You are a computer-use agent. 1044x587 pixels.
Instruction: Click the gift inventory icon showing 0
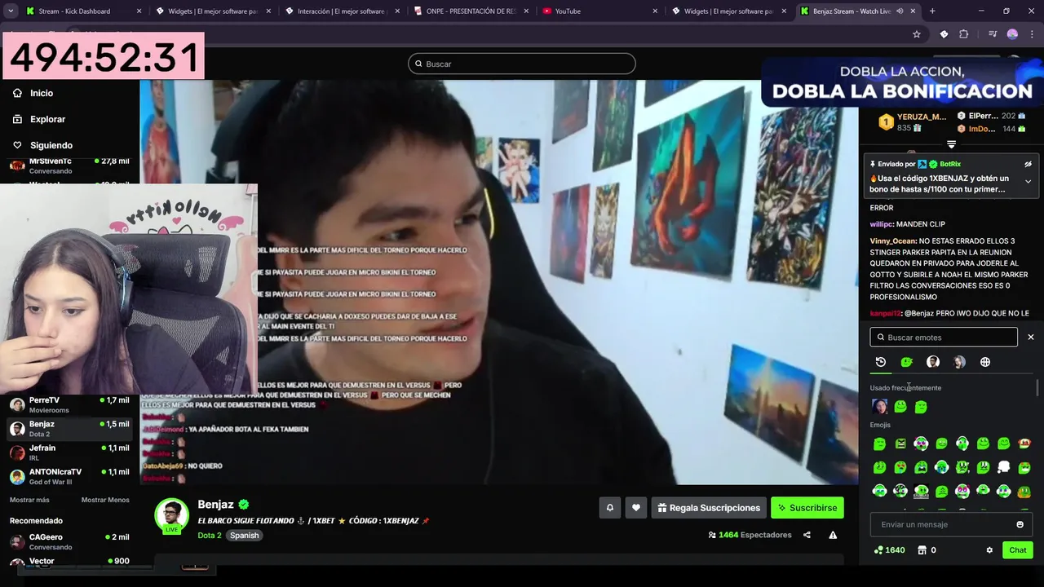[927, 550]
